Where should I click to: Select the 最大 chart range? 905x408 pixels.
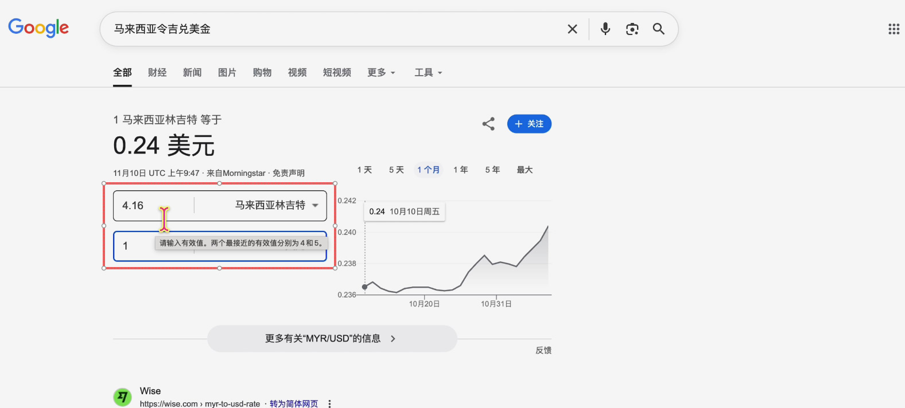tap(525, 170)
